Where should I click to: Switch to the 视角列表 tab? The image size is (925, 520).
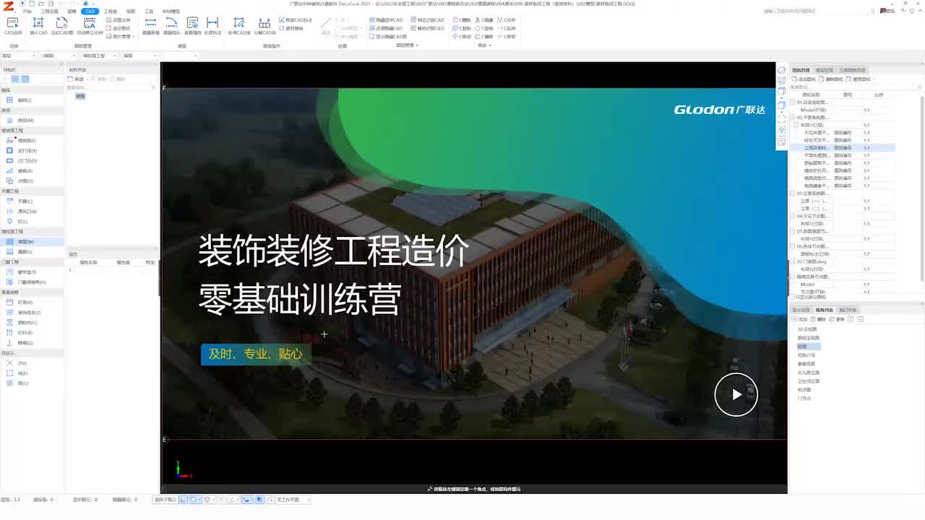click(825, 310)
